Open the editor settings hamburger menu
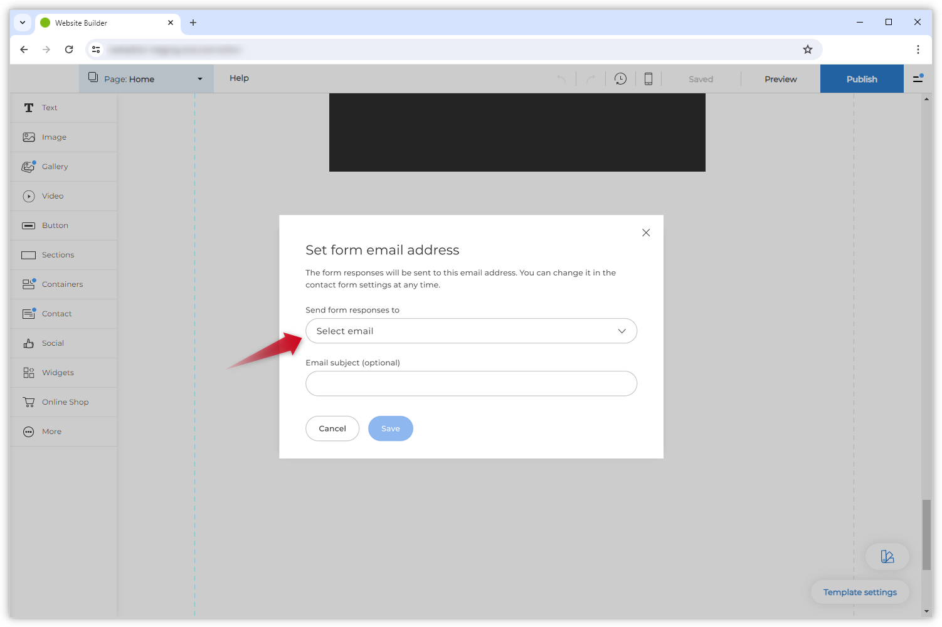The height and width of the screenshot is (627, 942). (x=917, y=78)
